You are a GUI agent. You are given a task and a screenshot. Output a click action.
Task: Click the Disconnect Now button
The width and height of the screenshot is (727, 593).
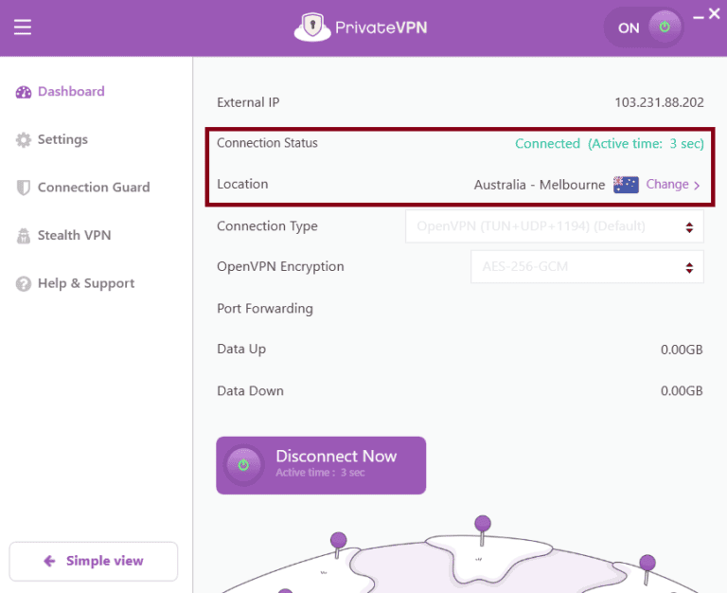[x=321, y=465]
